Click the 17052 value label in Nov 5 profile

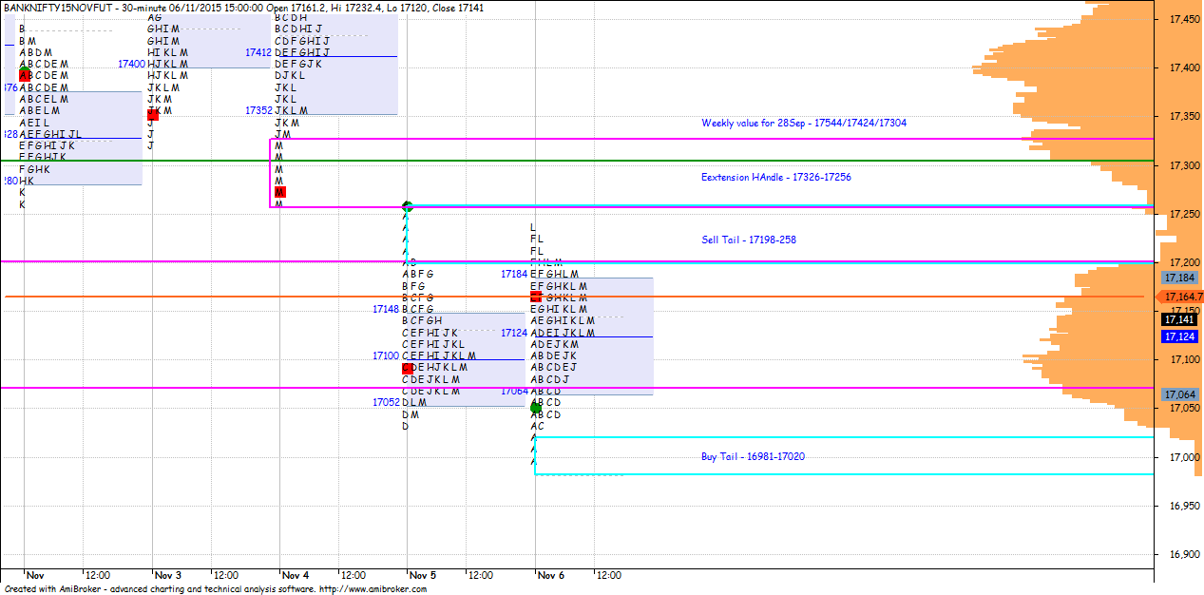point(386,402)
